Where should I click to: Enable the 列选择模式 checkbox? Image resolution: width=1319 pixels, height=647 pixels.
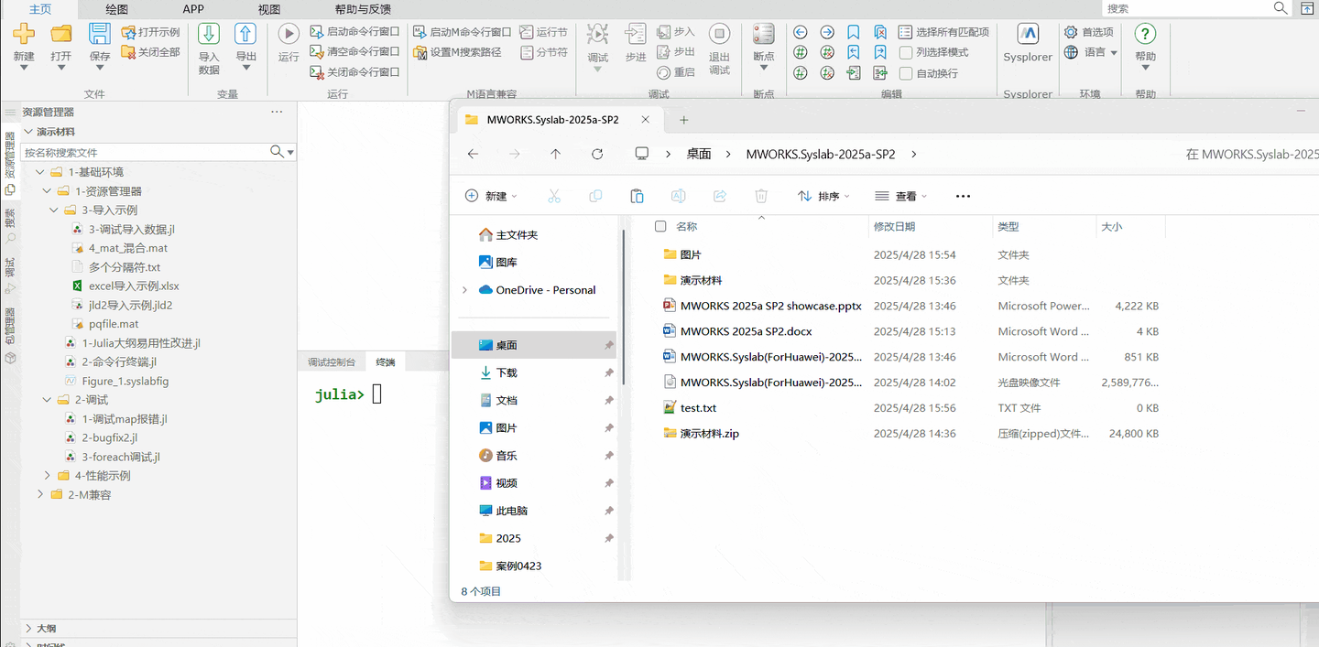pyautogui.click(x=906, y=52)
